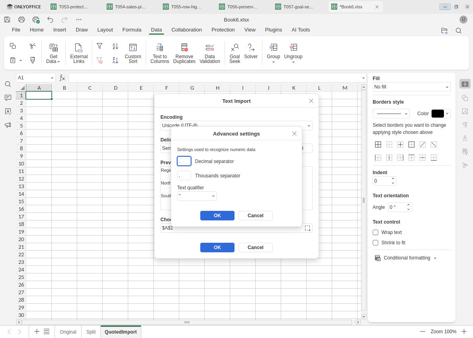Sort ascending A to Z
473x338 pixels.
[115, 45]
